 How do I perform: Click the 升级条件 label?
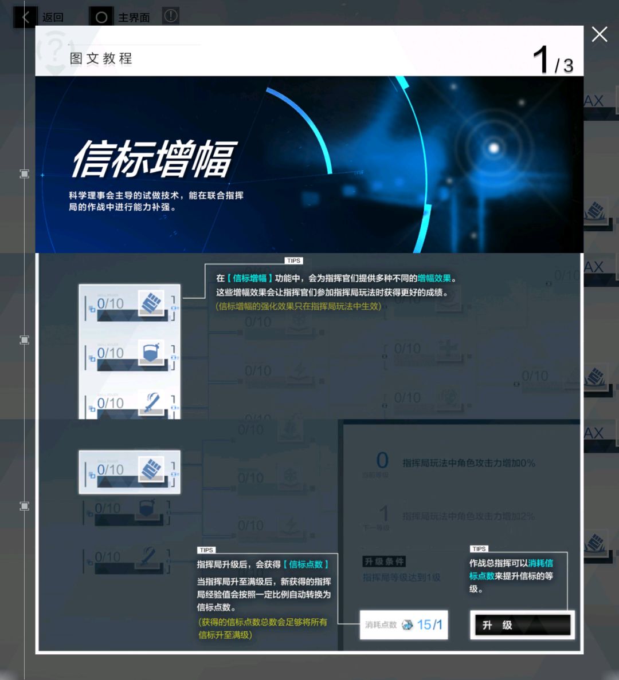pyautogui.click(x=384, y=562)
